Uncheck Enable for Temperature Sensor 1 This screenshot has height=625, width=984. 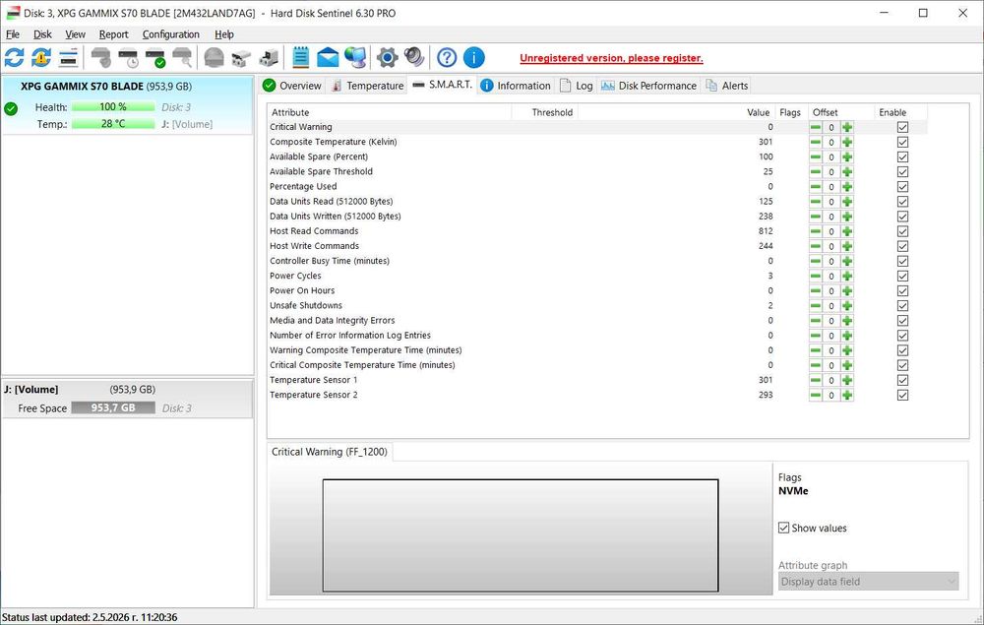(x=902, y=380)
